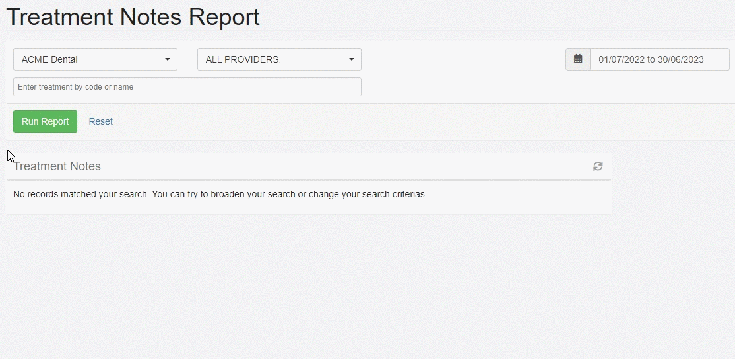Run the report with green button
This screenshot has width=735, height=359.
coord(45,121)
